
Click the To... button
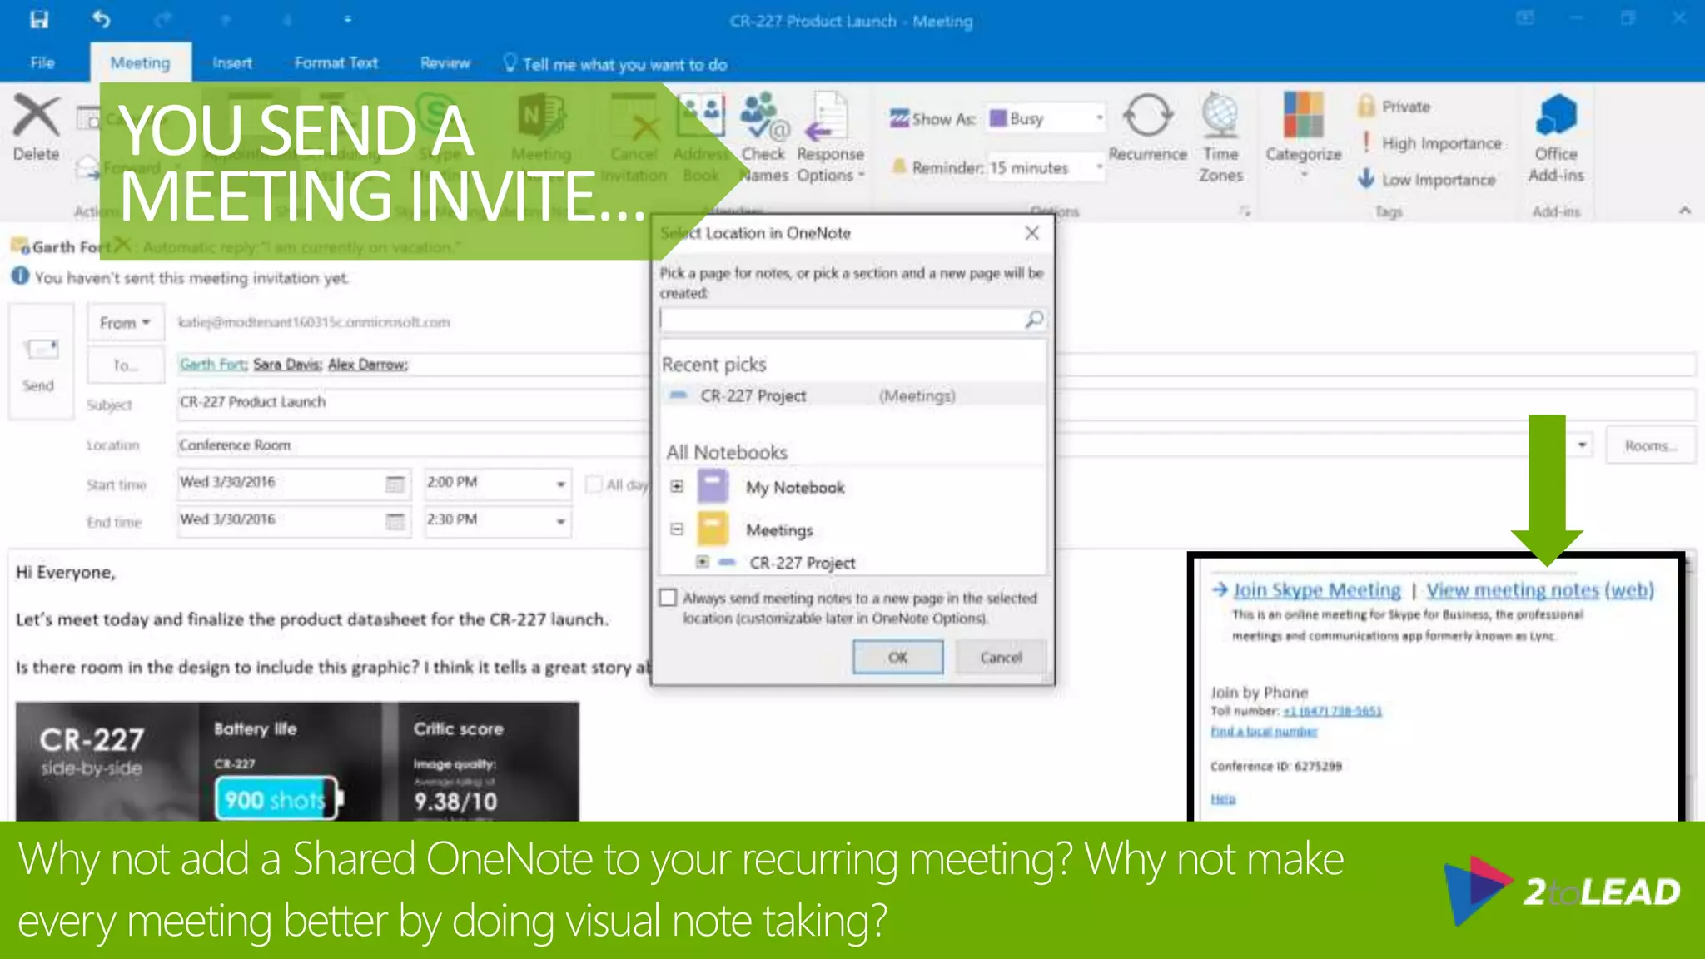click(x=125, y=365)
